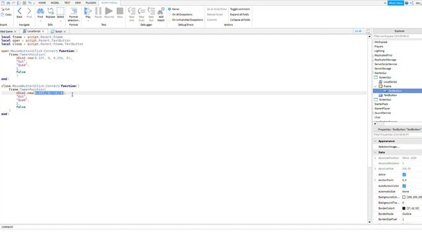The width and height of the screenshot is (422, 237).
Task: Click Copy in the clipboard group
Action: pyautogui.click(x=6, y=14)
